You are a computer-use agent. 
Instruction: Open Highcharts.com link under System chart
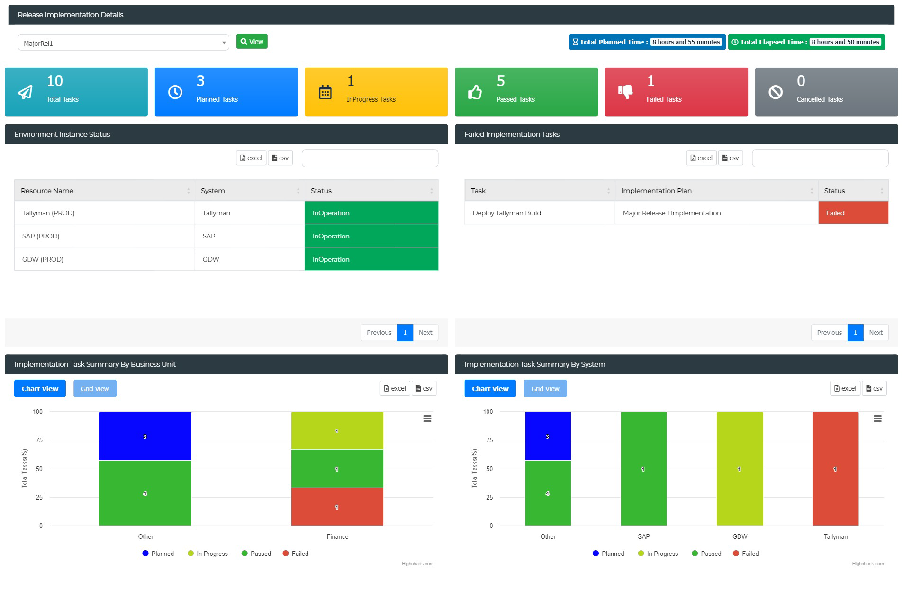867,564
